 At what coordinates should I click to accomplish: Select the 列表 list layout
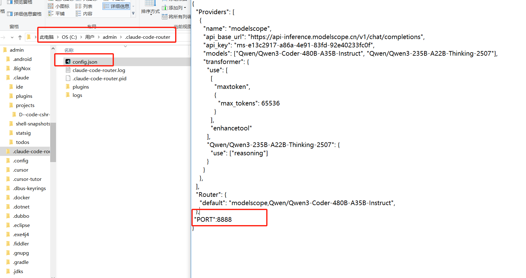pos(84,6)
